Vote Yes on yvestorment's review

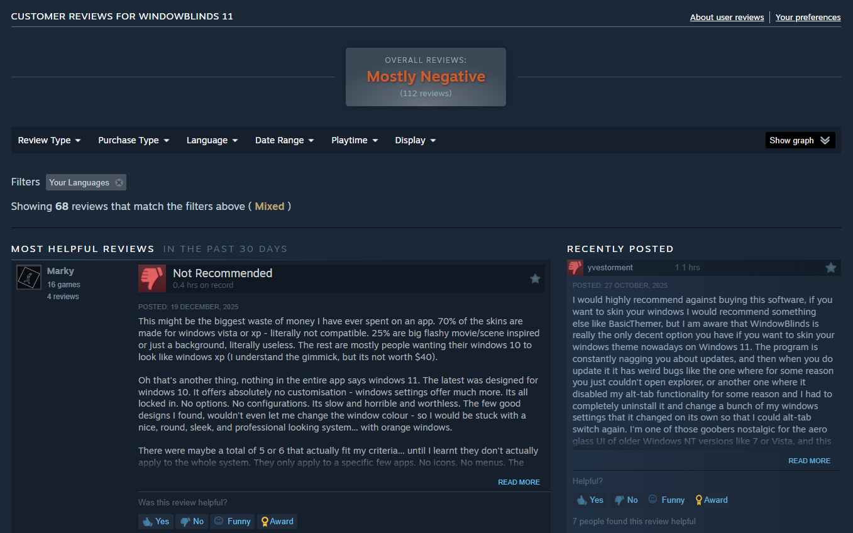click(590, 500)
